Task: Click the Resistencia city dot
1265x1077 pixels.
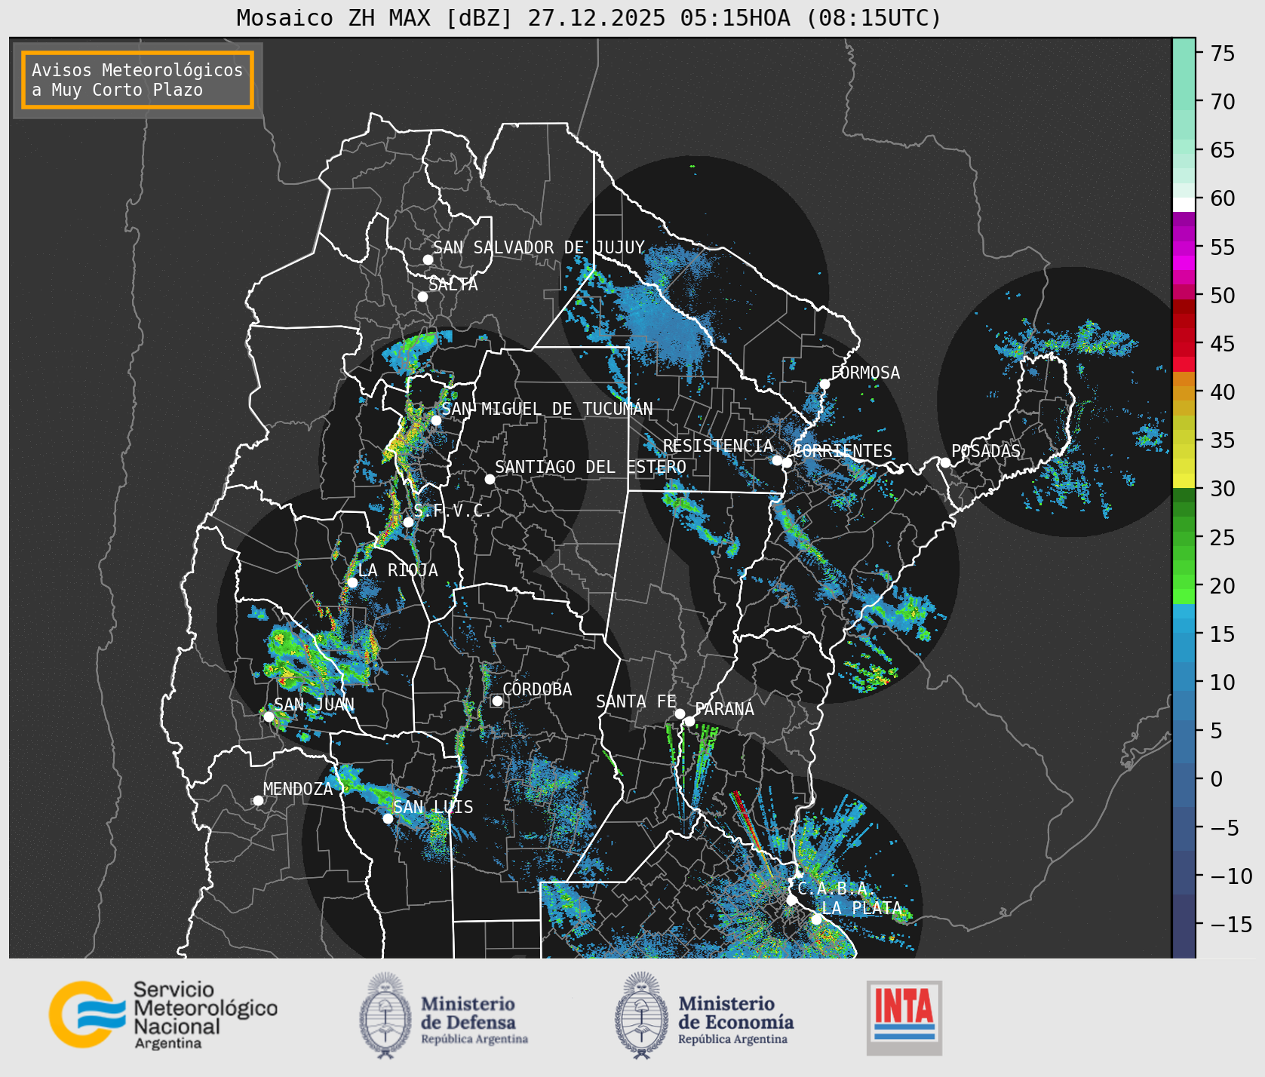Action: point(777,460)
